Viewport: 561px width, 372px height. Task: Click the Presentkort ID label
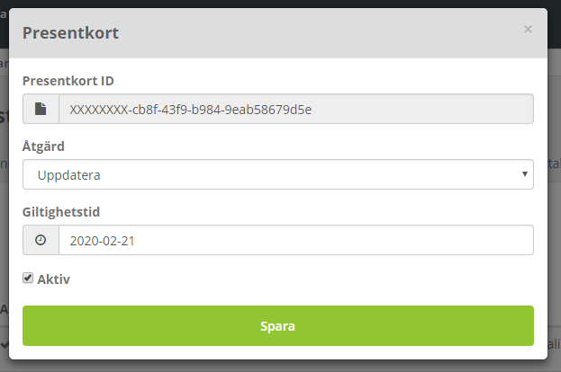tap(68, 81)
